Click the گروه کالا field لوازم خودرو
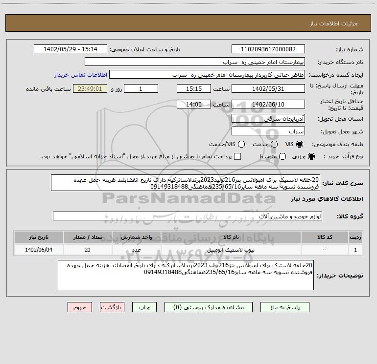This screenshot has width=377, height=364. pyautogui.click(x=188, y=216)
